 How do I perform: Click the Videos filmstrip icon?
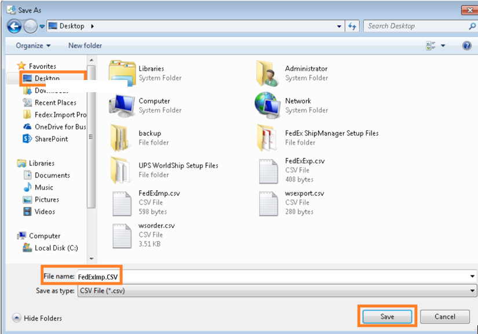tap(27, 212)
